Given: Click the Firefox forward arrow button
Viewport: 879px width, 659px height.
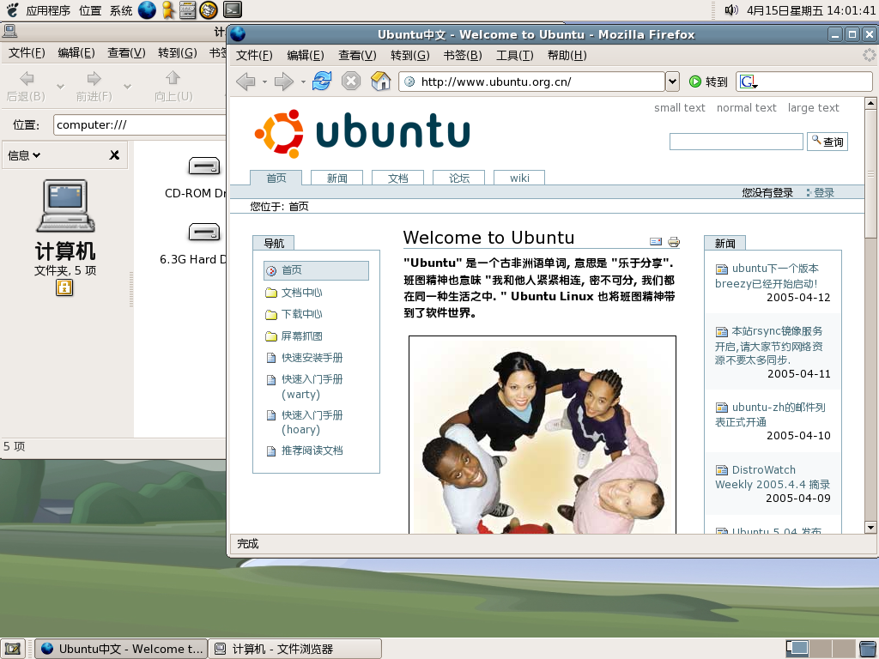Looking at the screenshot, I should point(283,82).
